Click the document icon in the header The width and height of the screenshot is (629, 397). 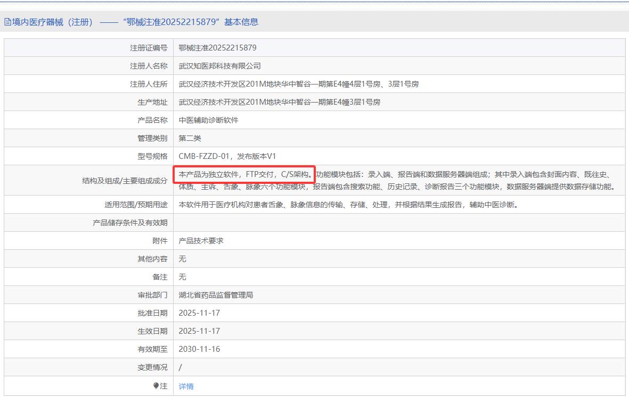point(7,22)
